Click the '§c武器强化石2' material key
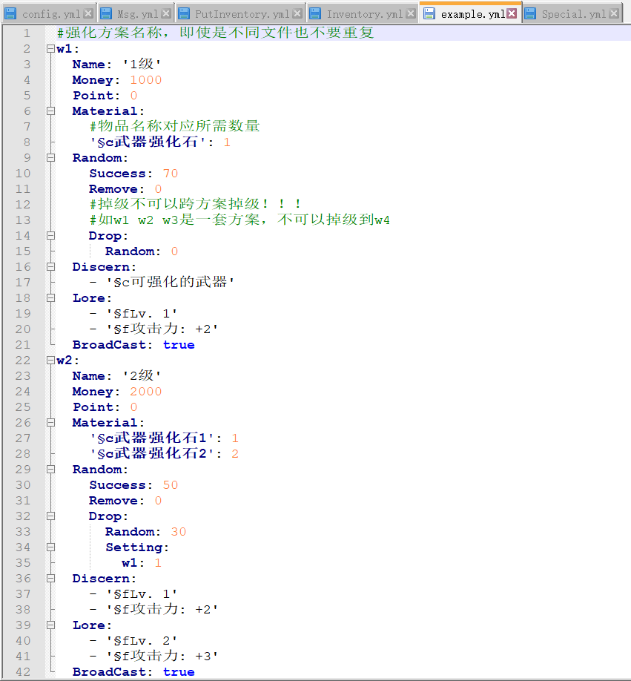The height and width of the screenshot is (681, 631). coord(153,453)
